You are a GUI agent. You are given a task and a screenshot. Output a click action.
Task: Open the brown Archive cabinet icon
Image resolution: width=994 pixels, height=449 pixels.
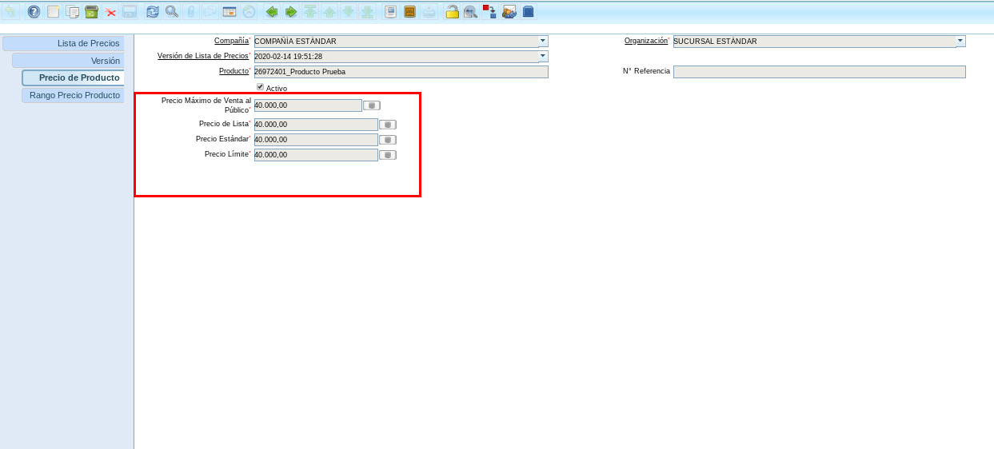[x=409, y=12]
